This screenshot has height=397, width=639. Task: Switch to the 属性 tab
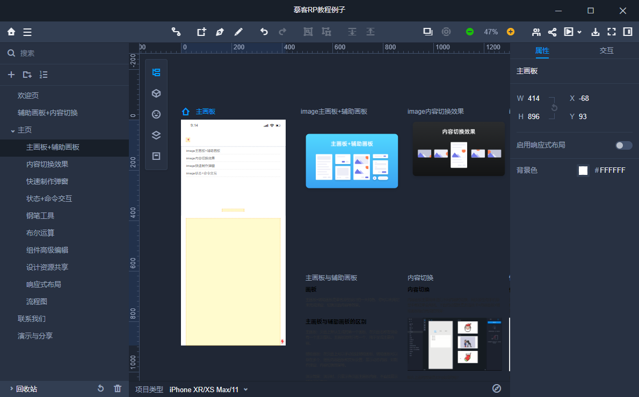542,50
